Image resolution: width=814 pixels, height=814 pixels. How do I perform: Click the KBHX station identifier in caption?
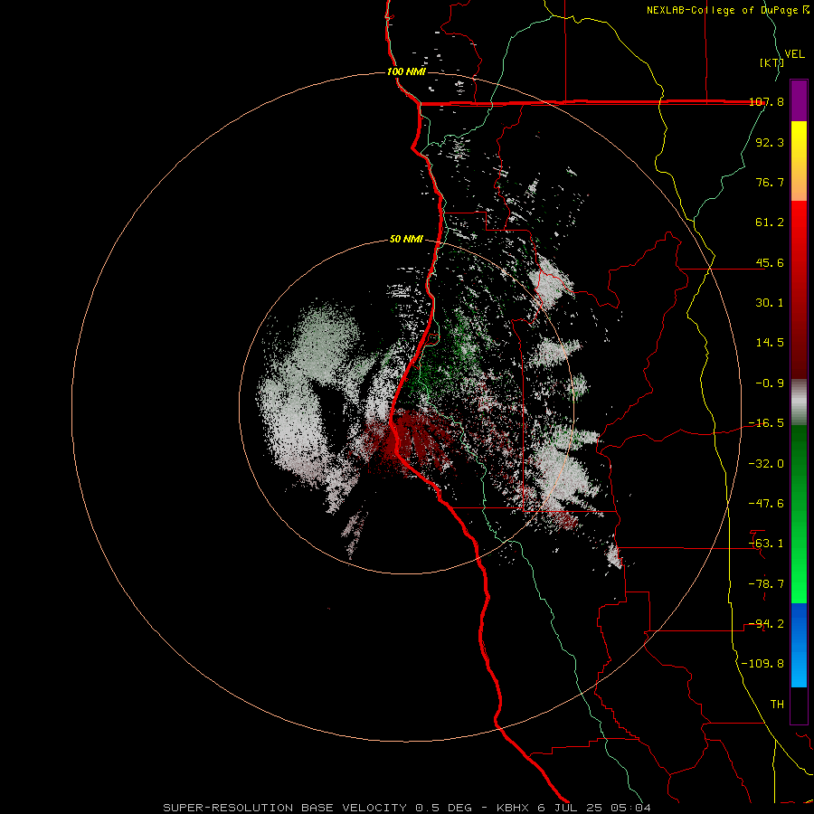(513, 808)
